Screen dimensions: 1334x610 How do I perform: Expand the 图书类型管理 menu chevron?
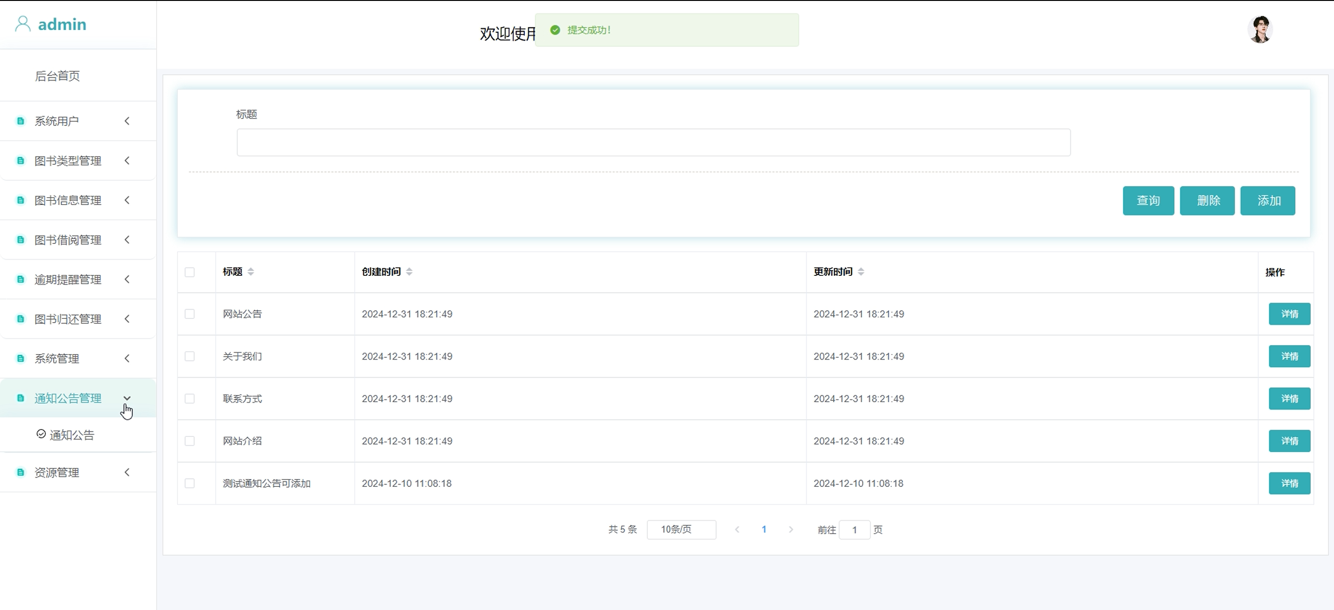[x=127, y=161]
